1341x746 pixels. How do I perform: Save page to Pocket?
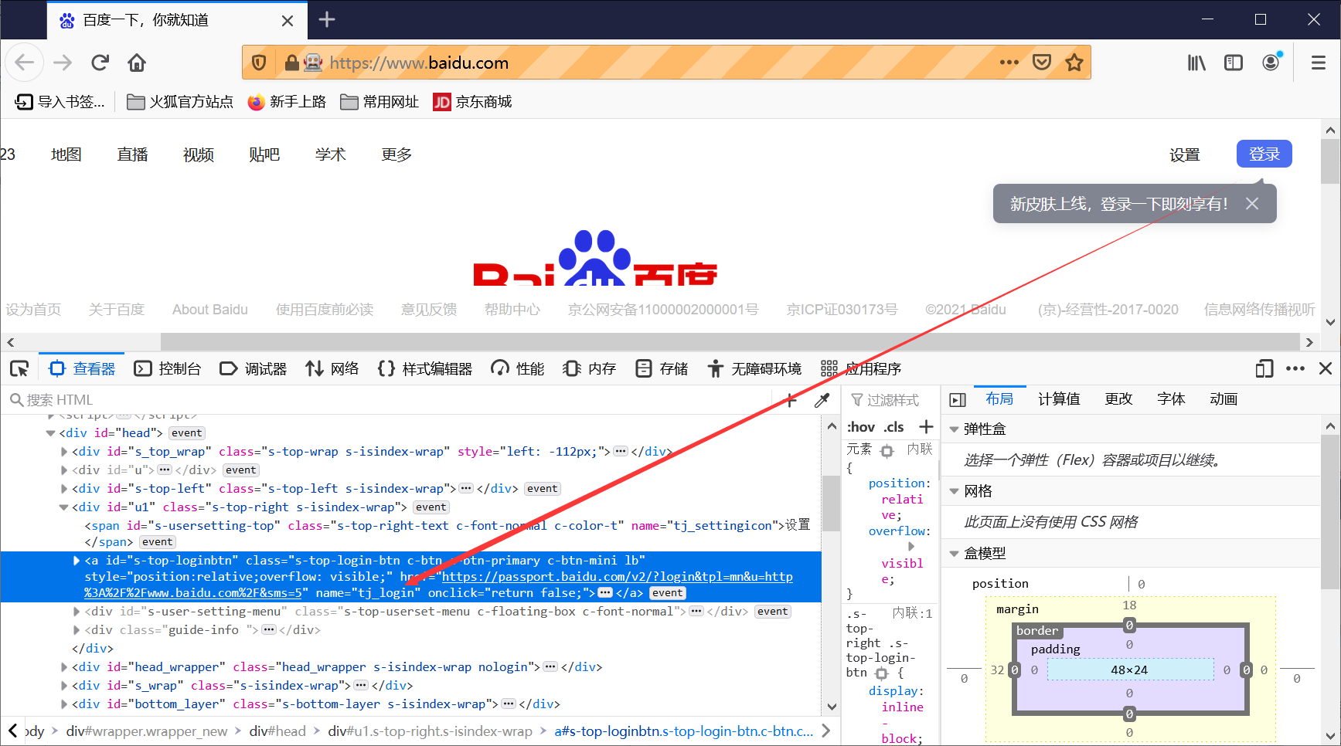[x=1042, y=63]
